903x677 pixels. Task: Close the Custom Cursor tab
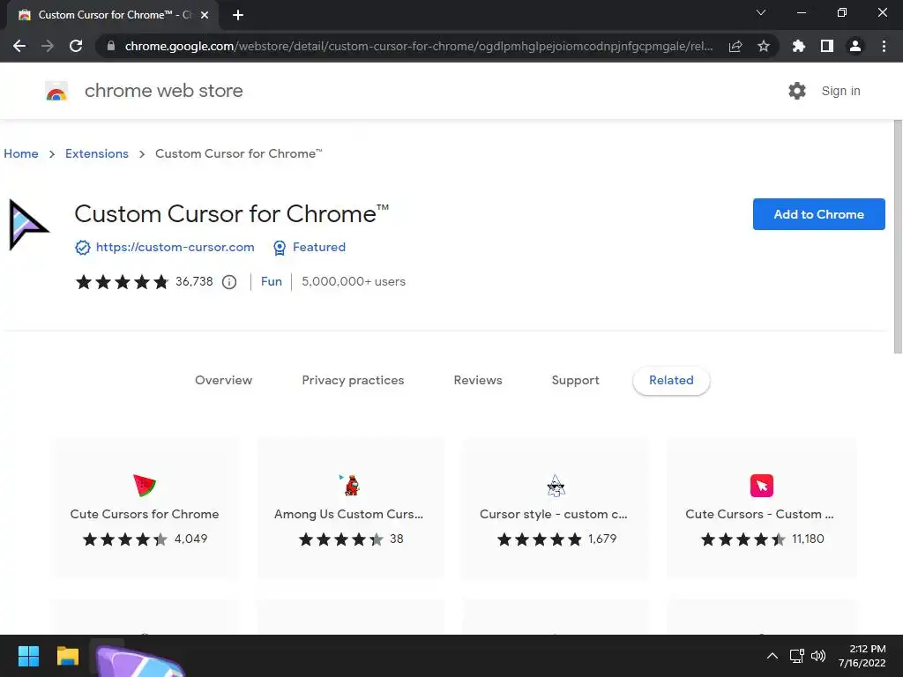coord(205,15)
